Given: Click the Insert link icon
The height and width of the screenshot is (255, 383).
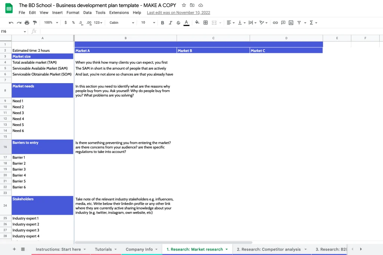Looking at the screenshot, I should (275, 22).
